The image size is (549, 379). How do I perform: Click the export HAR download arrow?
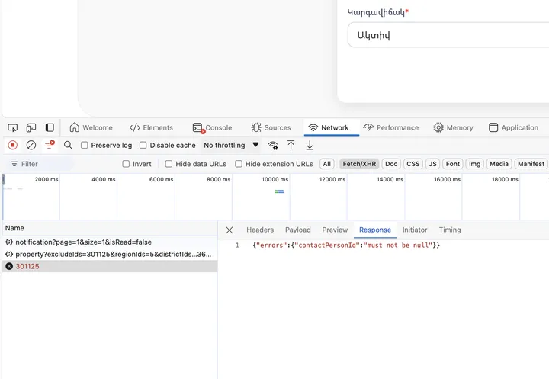pyautogui.click(x=310, y=145)
